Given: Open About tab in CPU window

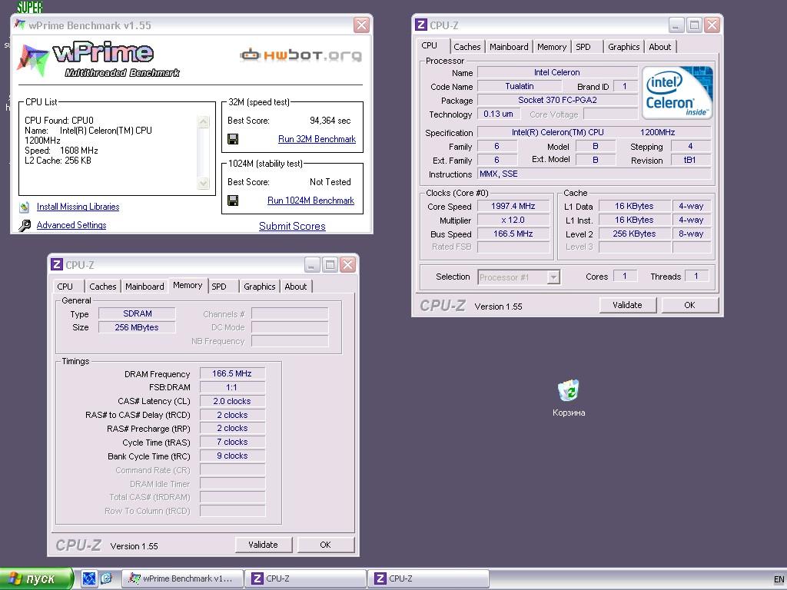Looking at the screenshot, I should pyautogui.click(x=659, y=47).
